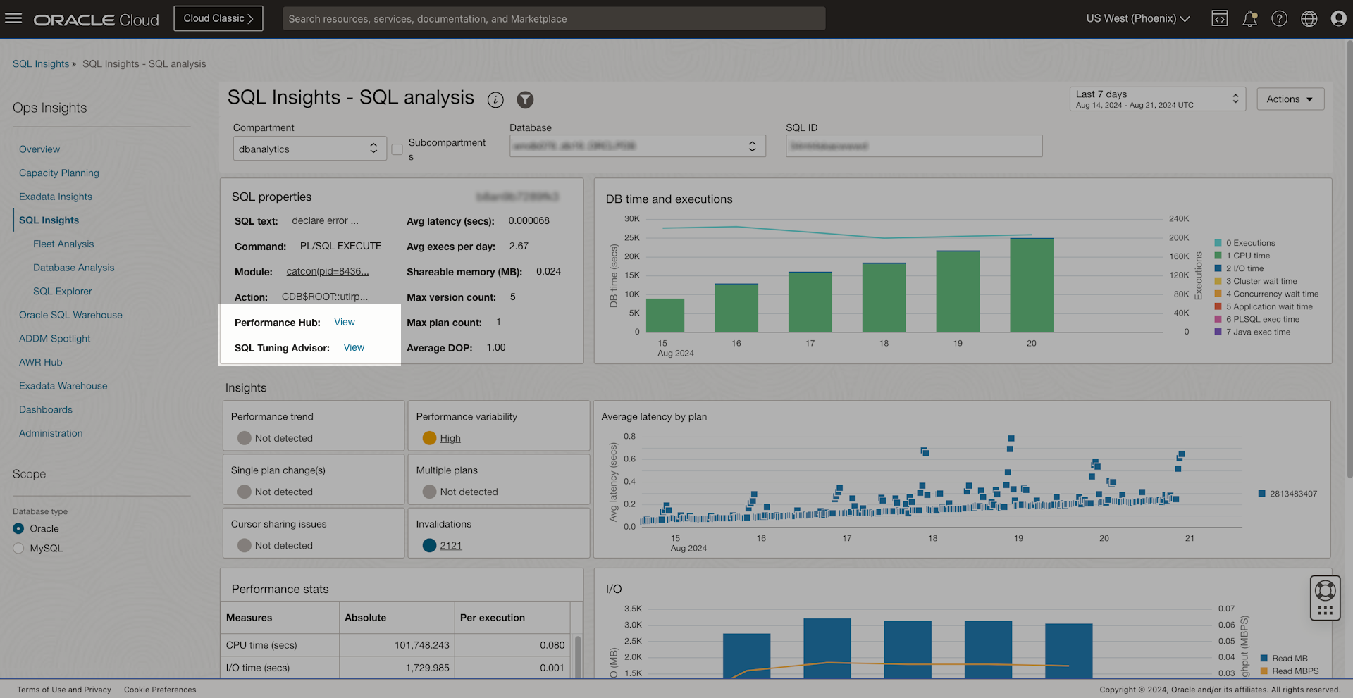Open the notifications bell
The width and height of the screenshot is (1353, 698).
coord(1249,18)
